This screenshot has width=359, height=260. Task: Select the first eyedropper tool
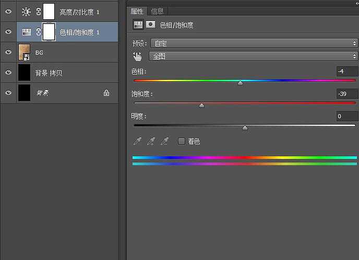coord(138,141)
